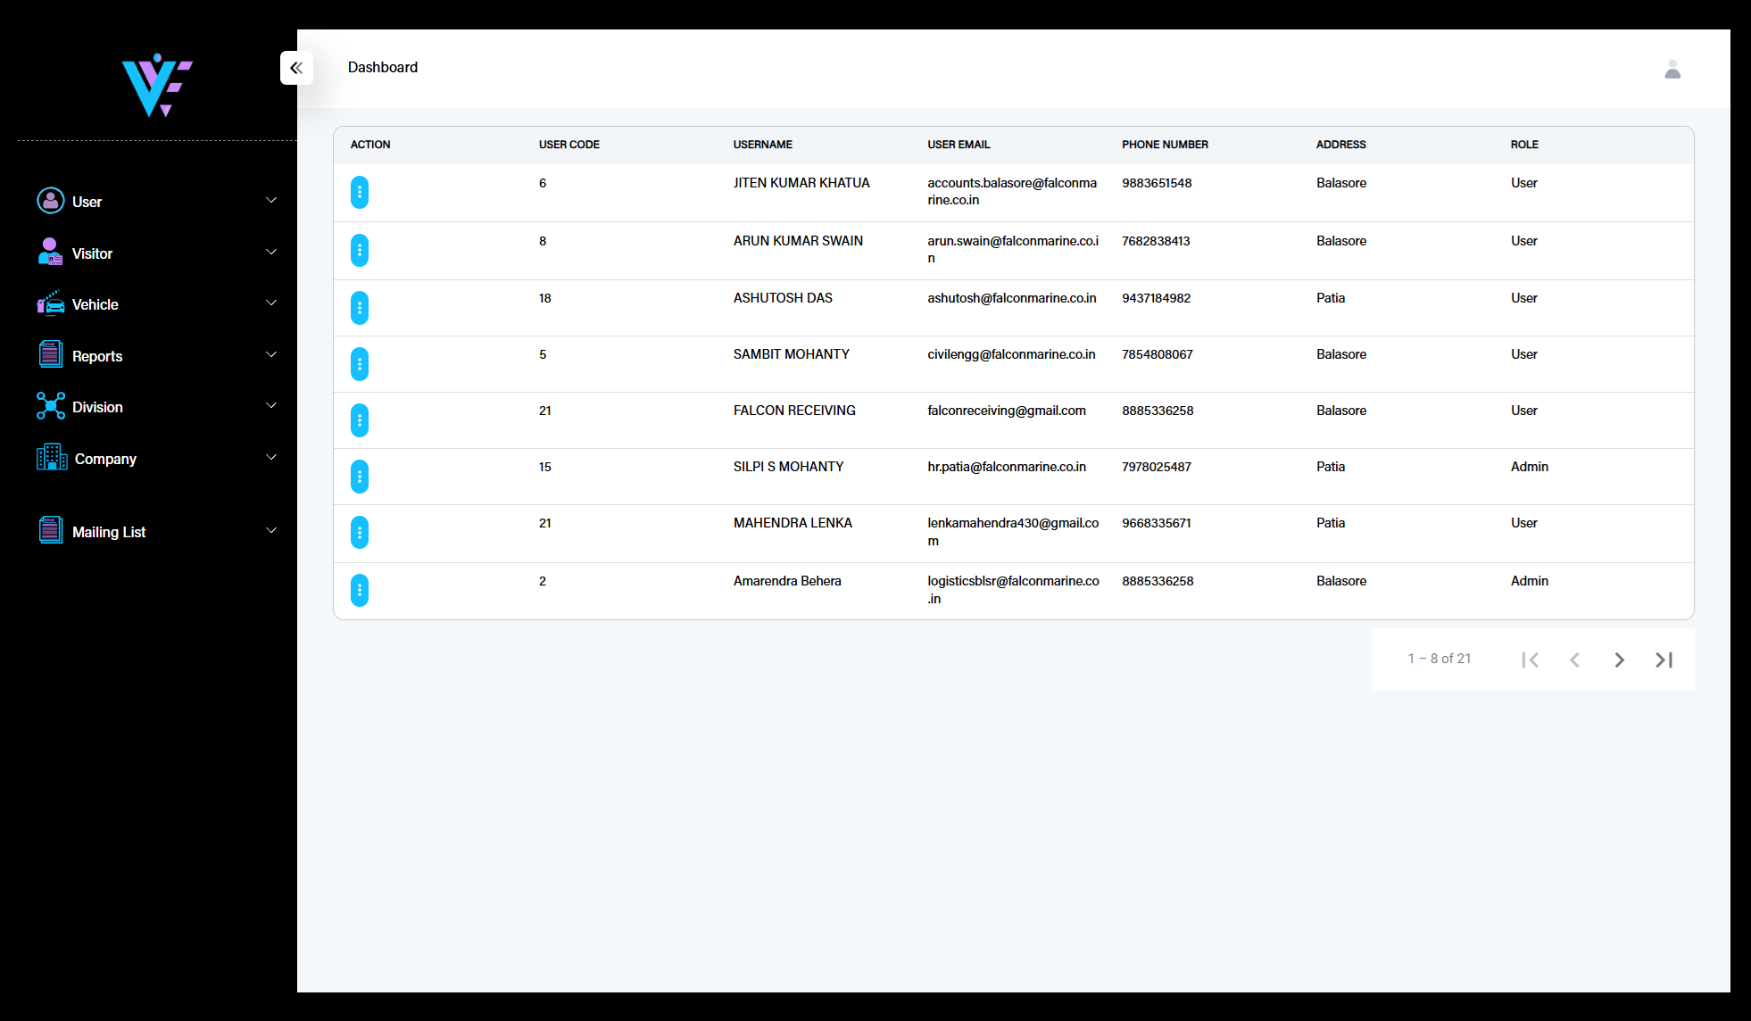Click the Company building icon
Screen dimensions: 1751x1021
[52, 458]
